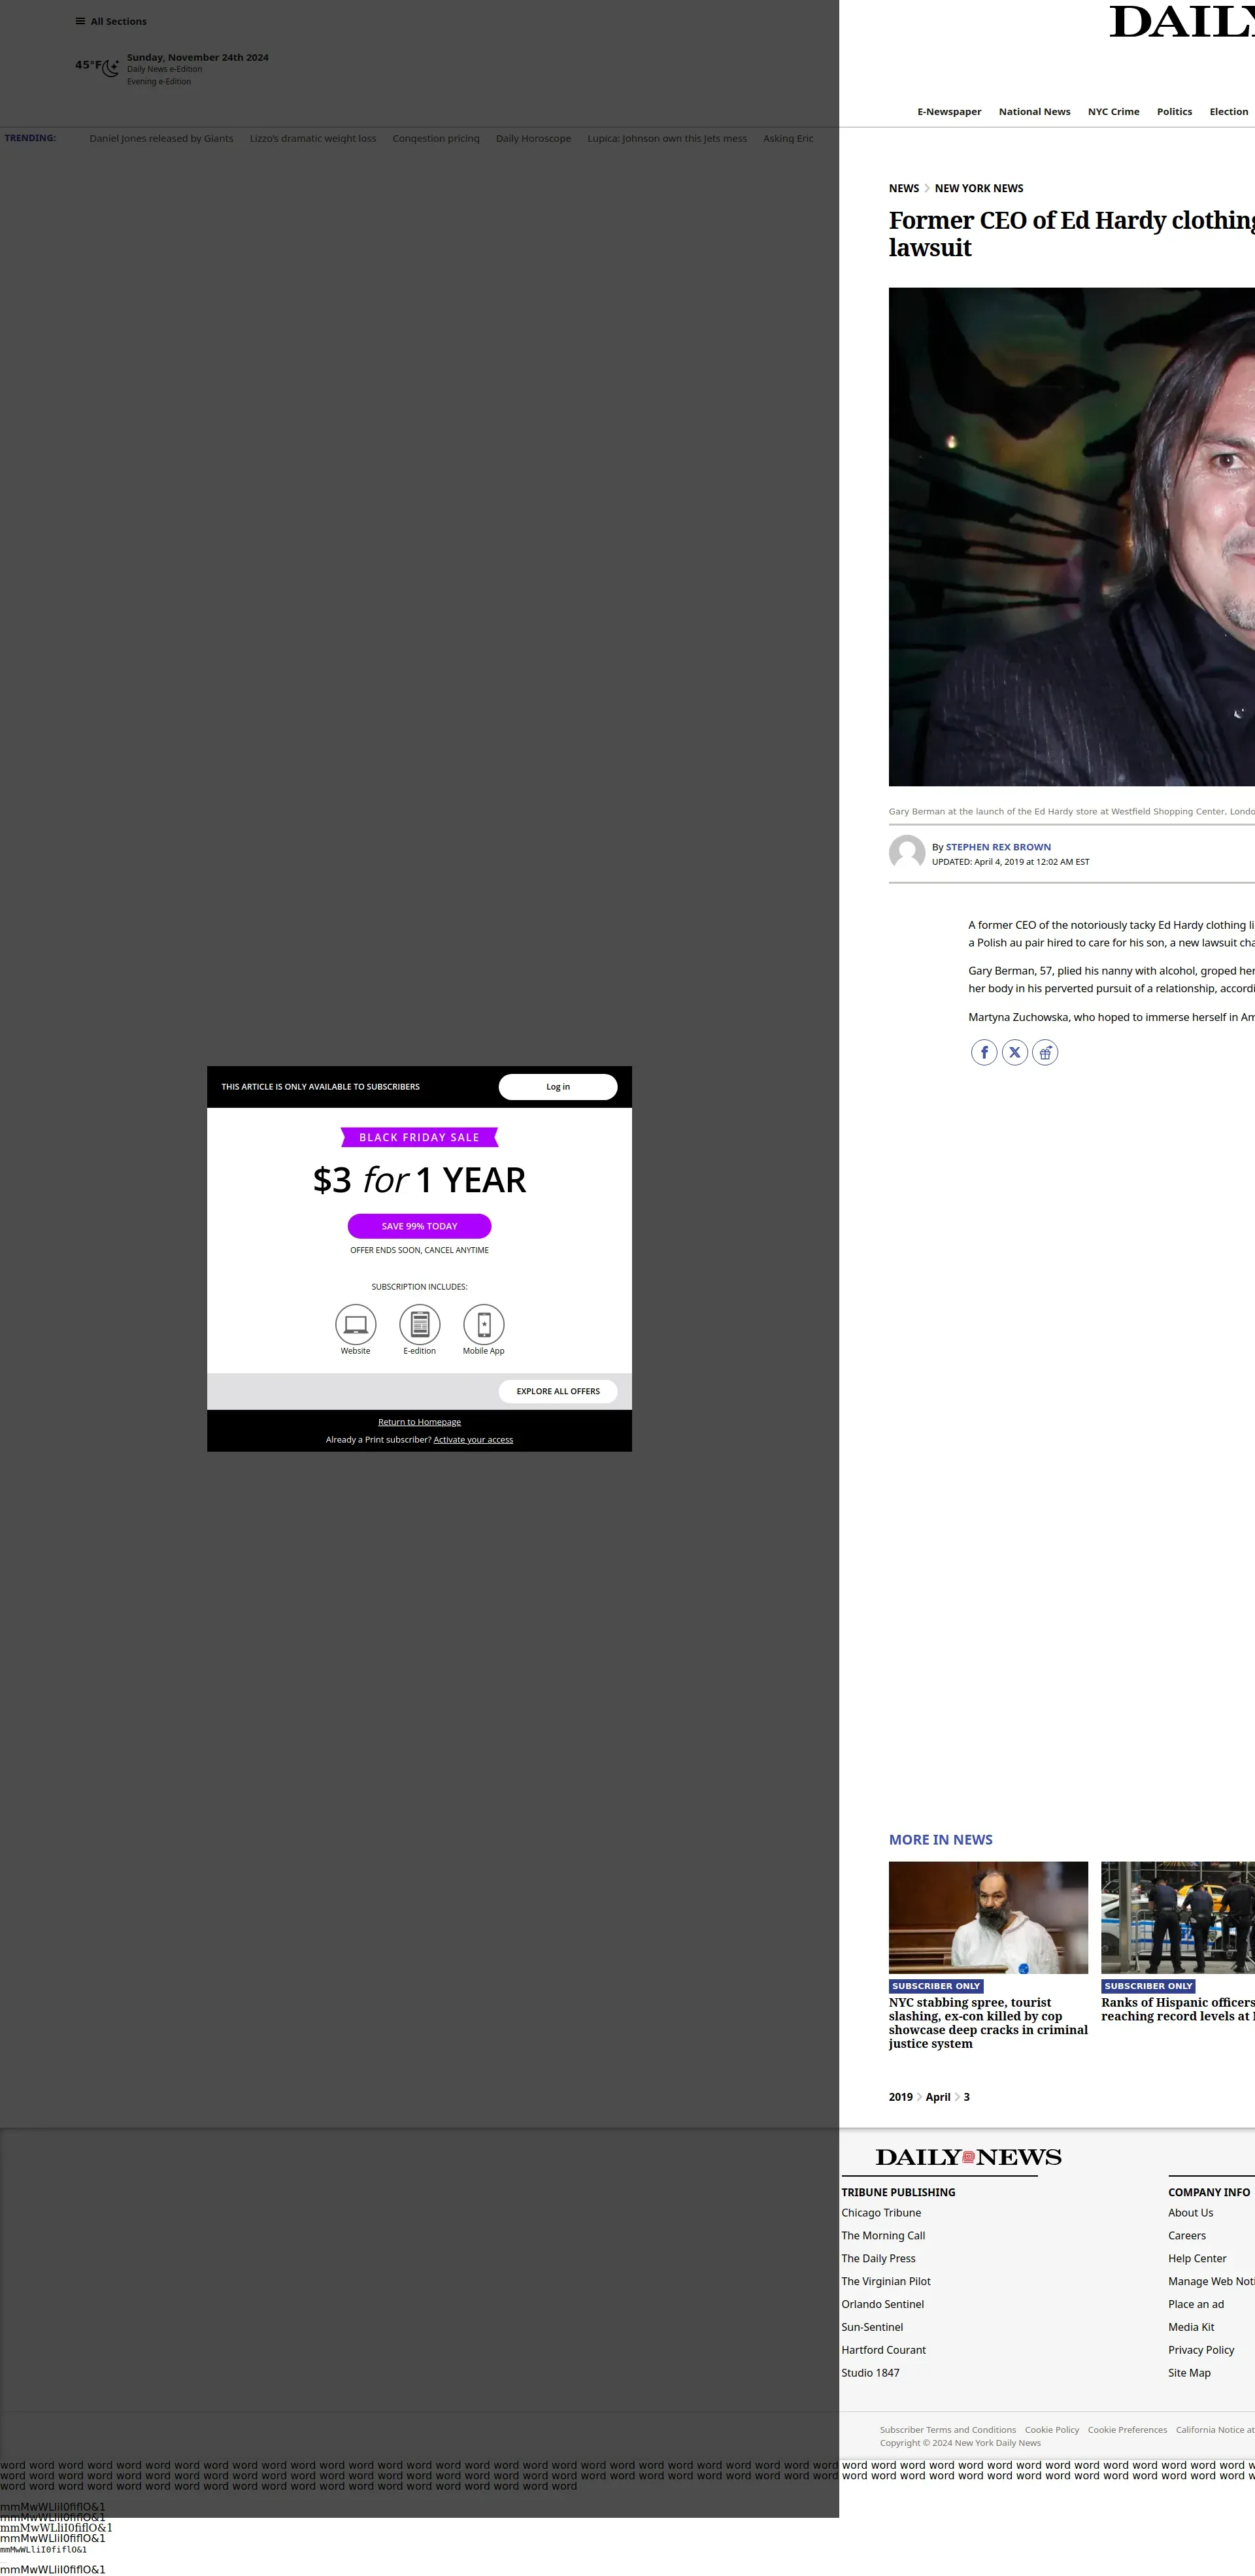The width and height of the screenshot is (1255, 2576).
Task: Open E-Newspaper nav item
Action: pyautogui.click(x=949, y=112)
